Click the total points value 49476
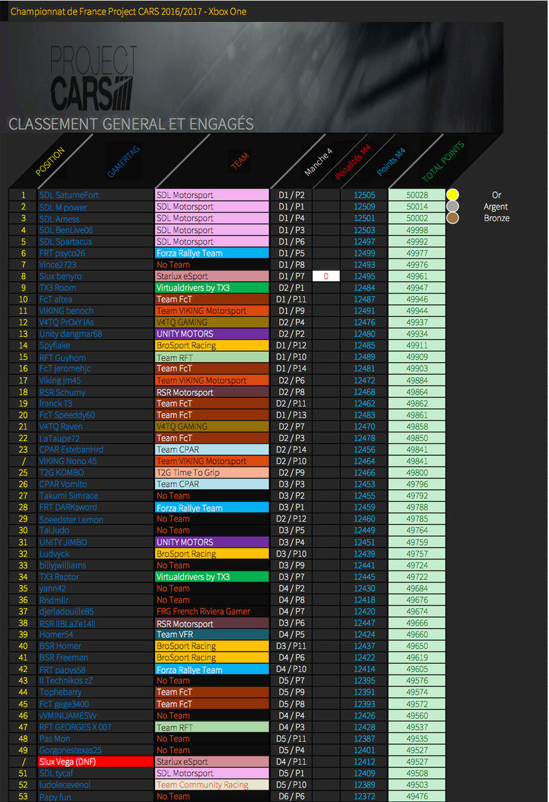The image size is (549, 802). [417, 797]
